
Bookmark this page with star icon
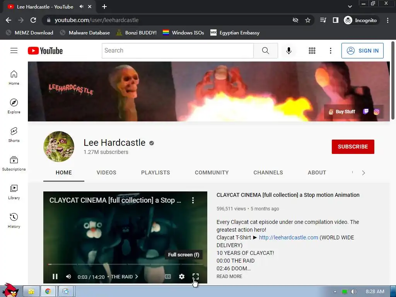(x=307, y=20)
